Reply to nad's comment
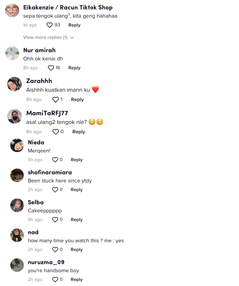The width and height of the screenshot is (239, 286). pyautogui.click(x=76, y=249)
